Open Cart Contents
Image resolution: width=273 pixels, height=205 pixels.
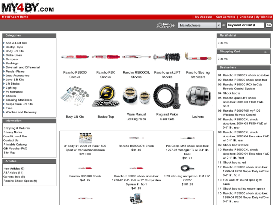(x=225, y=17)
